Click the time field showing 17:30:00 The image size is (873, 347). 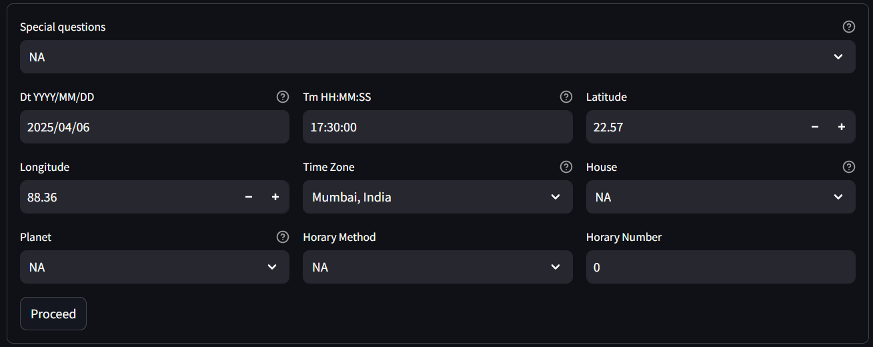click(x=438, y=127)
